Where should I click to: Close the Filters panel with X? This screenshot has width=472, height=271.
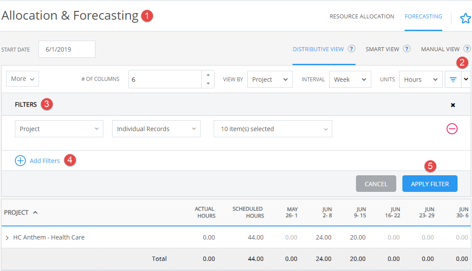(x=453, y=105)
